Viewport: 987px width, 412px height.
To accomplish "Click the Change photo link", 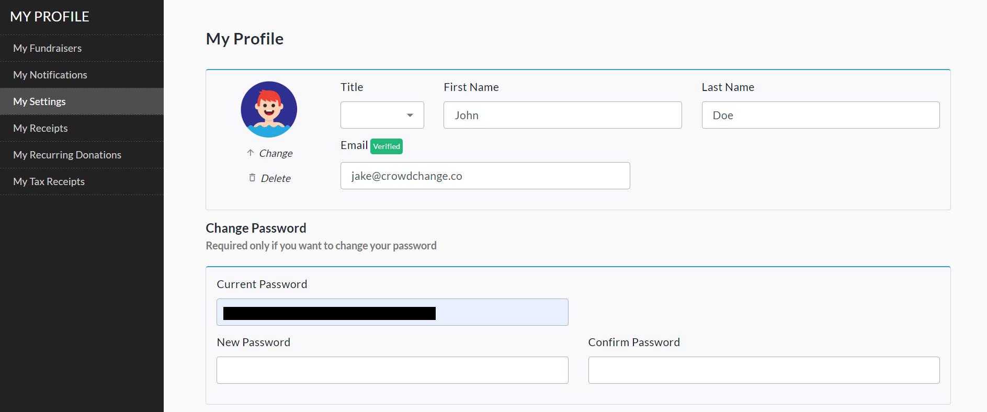I will [276, 153].
